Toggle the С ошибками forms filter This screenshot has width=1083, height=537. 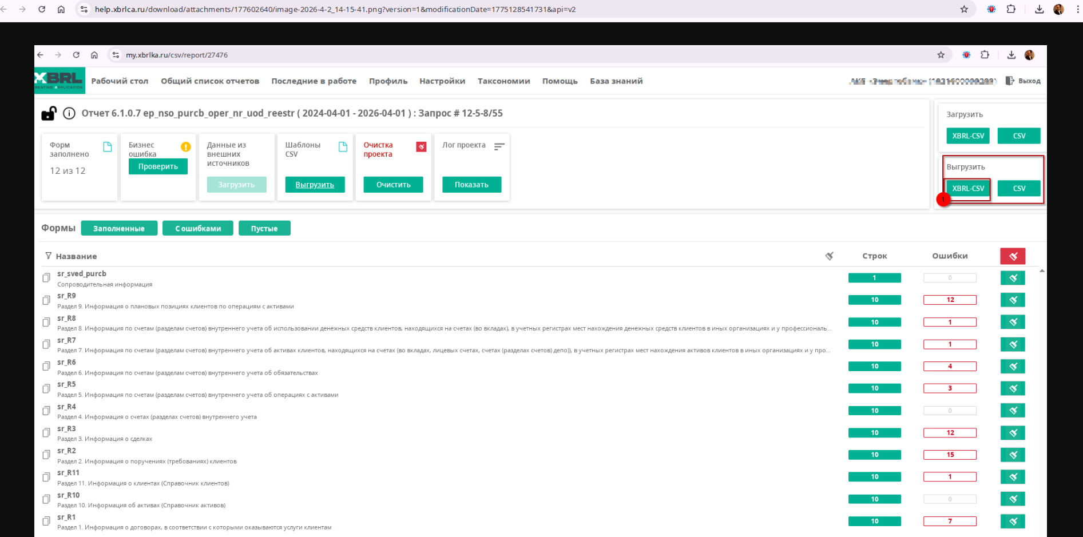pos(198,228)
